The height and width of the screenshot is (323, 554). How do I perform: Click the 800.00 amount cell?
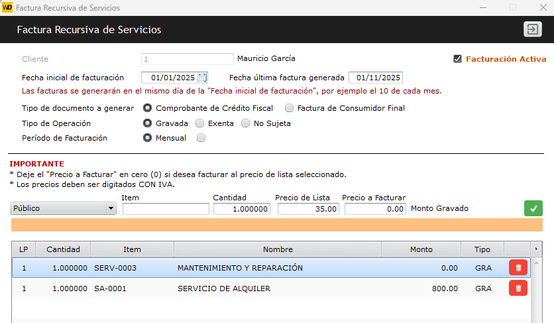[445, 289]
